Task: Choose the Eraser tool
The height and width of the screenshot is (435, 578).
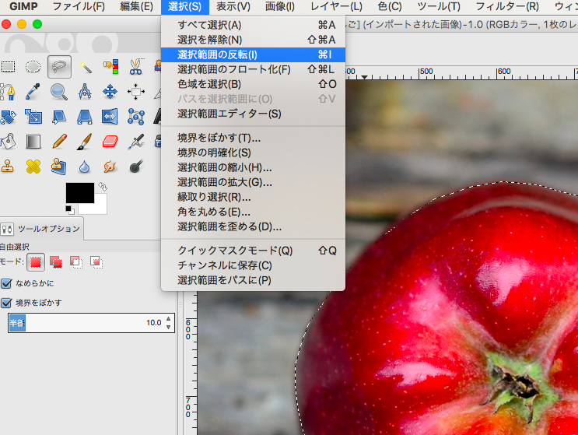Action: click(110, 142)
